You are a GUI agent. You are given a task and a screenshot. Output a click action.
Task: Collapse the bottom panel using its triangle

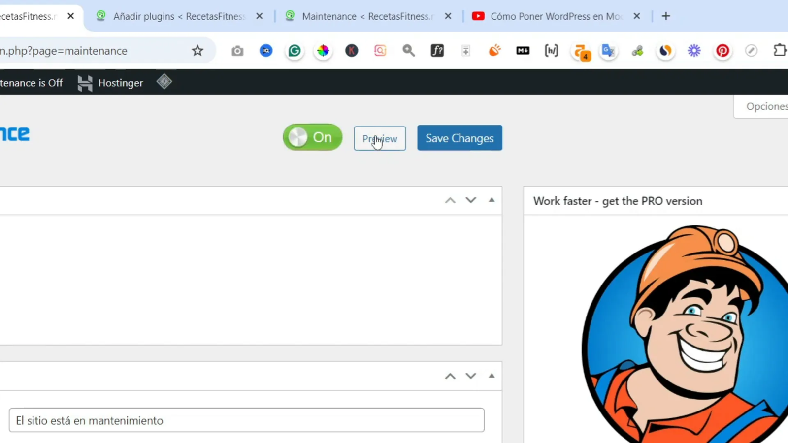pyautogui.click(x=491, y=376)
